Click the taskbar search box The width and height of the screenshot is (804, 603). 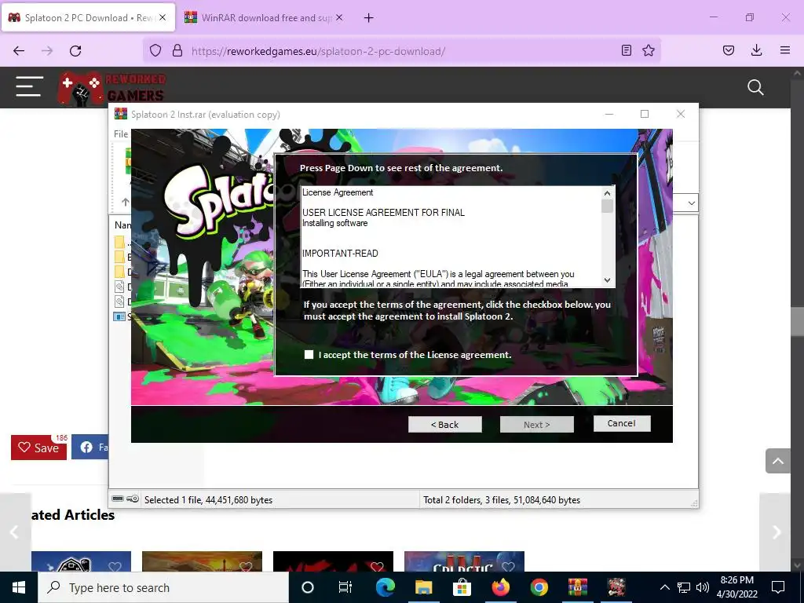click(x=163, y=587)
